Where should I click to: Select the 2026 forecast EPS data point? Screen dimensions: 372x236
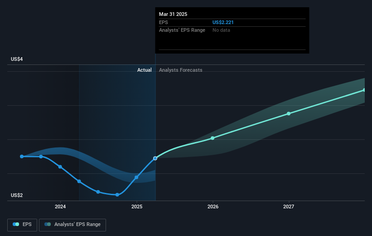pos(213,138)
